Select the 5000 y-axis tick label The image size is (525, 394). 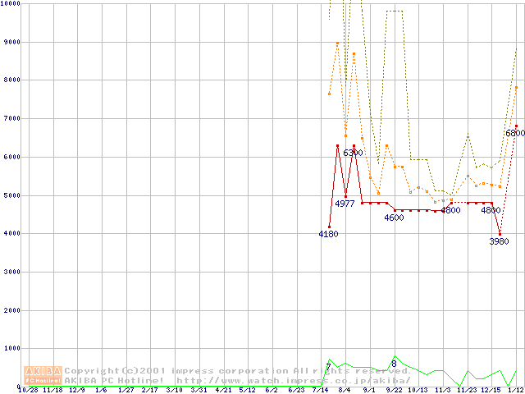point(11,195)
